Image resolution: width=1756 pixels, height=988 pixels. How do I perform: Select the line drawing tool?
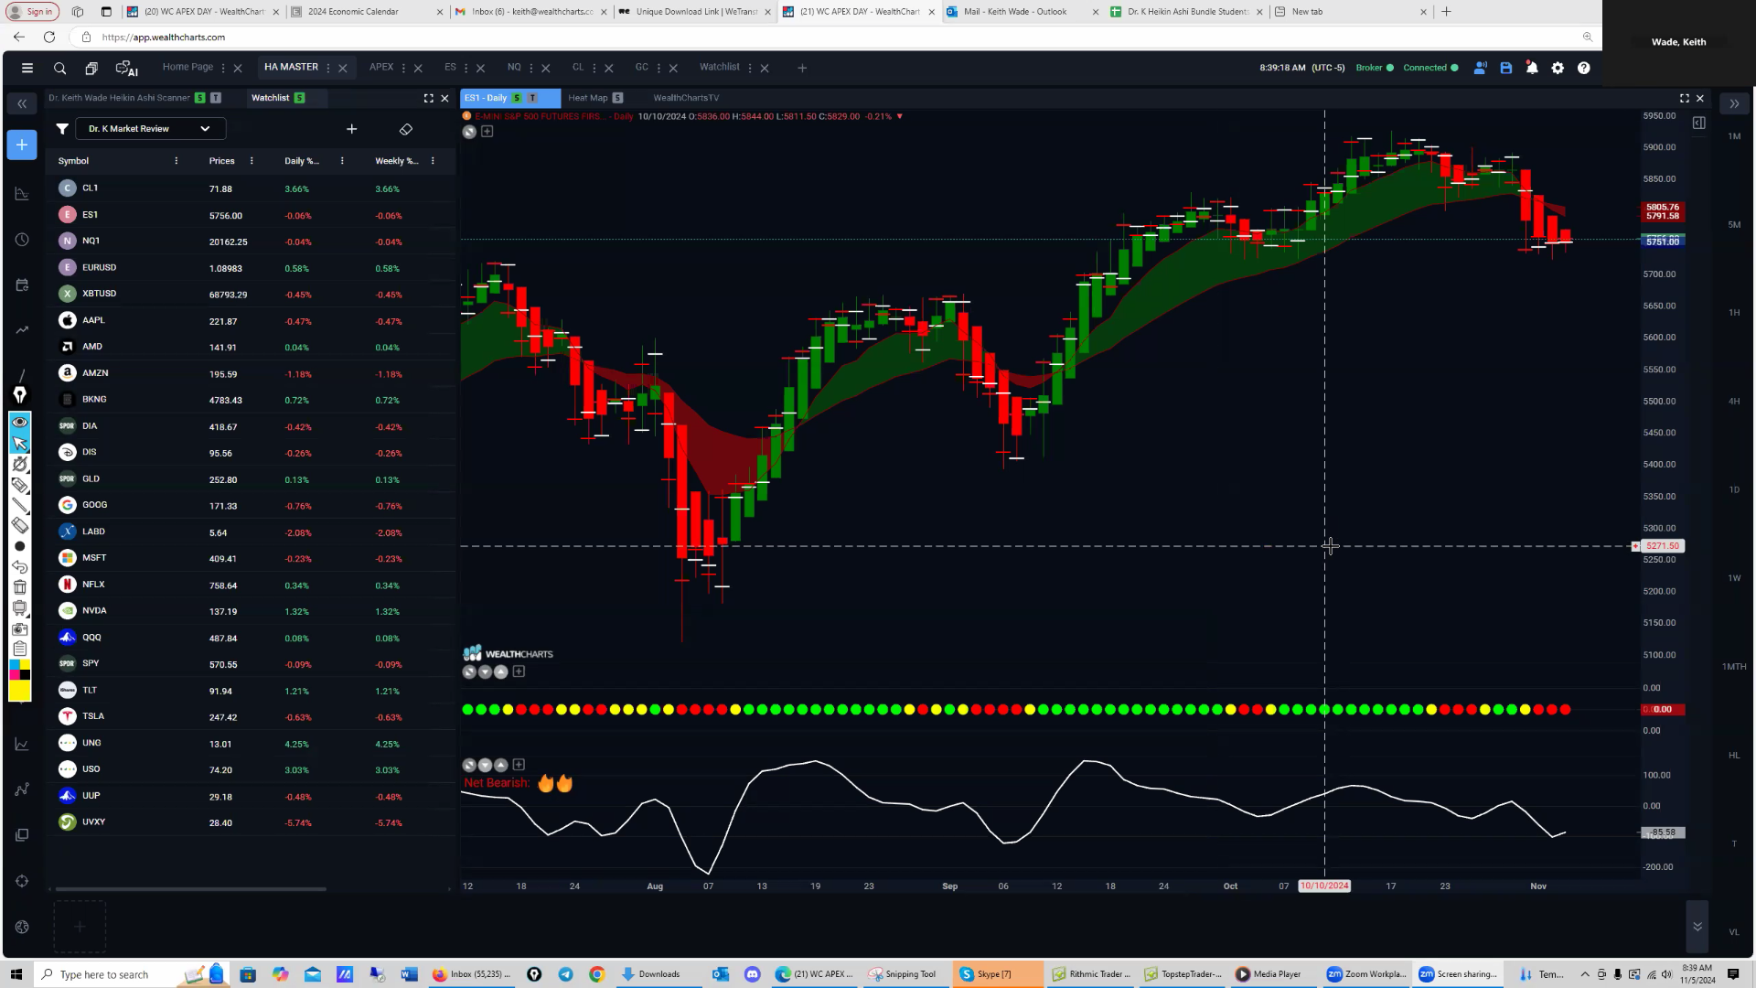click(x=19, y=506)
